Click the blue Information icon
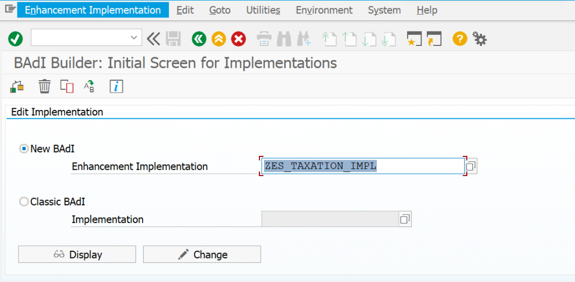575x282 pixels. click(116, 86)
